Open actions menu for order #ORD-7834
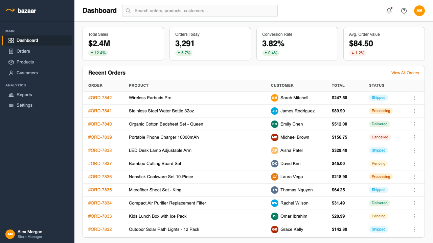 [x=414, y=203]
